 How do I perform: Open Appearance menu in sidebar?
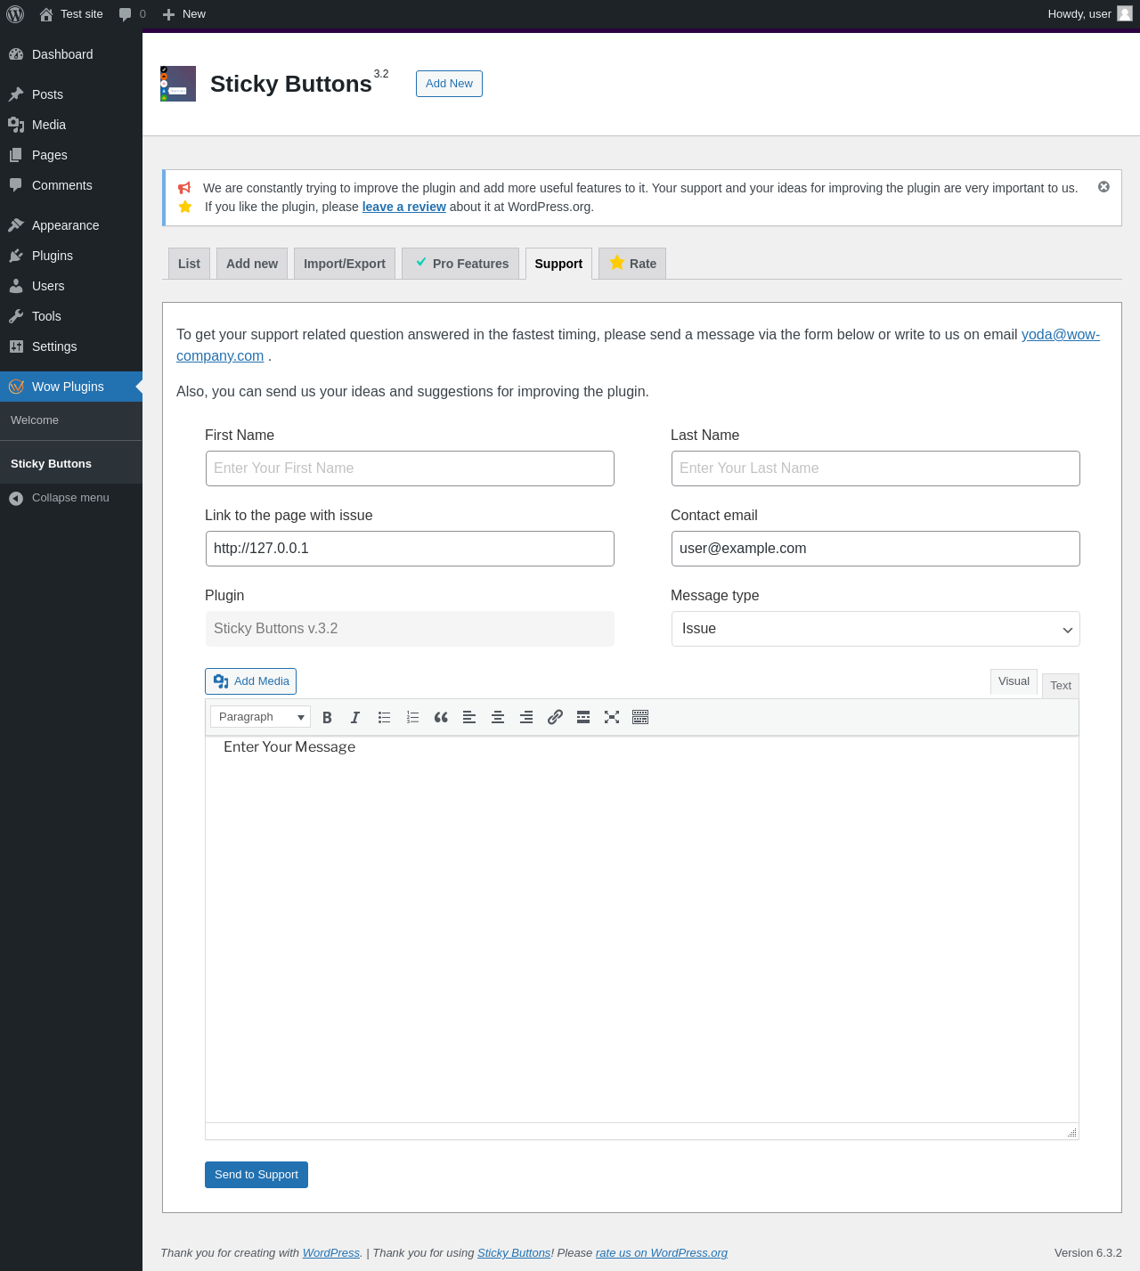[71, 225]
